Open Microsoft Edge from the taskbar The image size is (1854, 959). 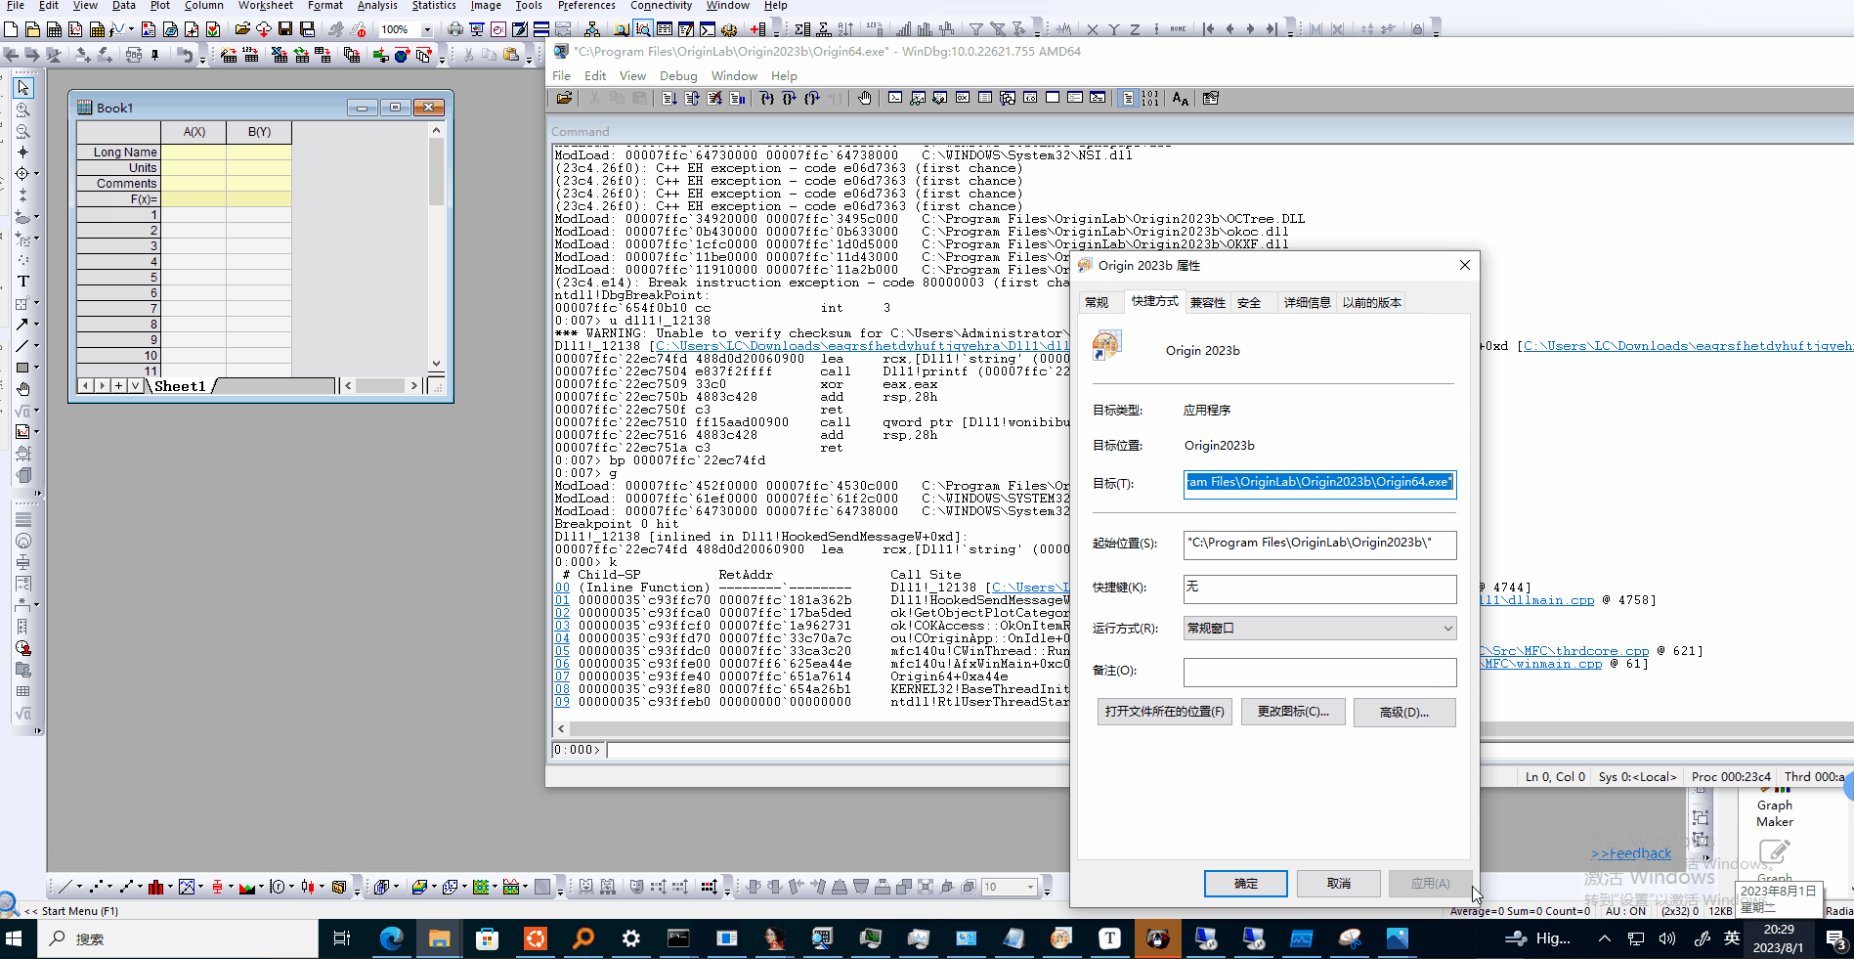click(x=391, y=938)
